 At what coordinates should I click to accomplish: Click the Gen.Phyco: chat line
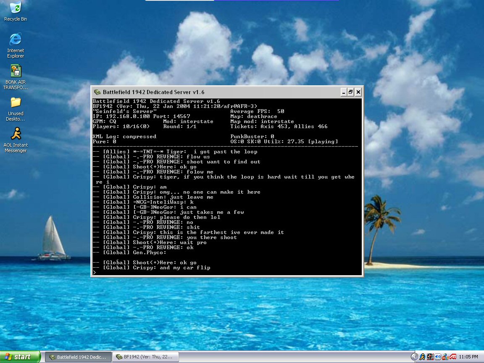(x=130, y=253)
